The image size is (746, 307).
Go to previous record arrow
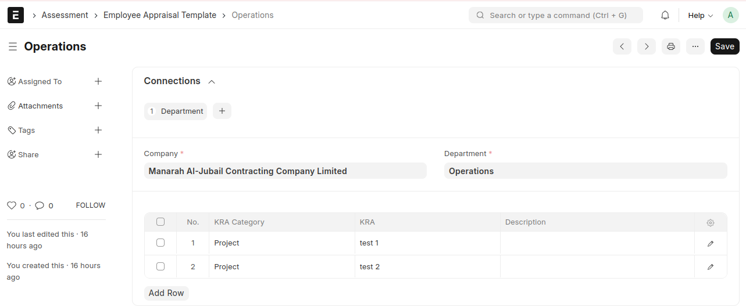click(x=622, y=46)
